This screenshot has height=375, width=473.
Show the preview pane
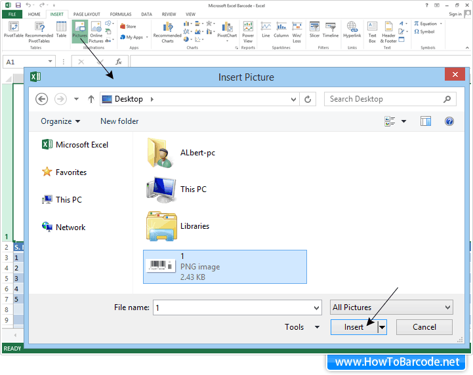(x=426, y=121)
